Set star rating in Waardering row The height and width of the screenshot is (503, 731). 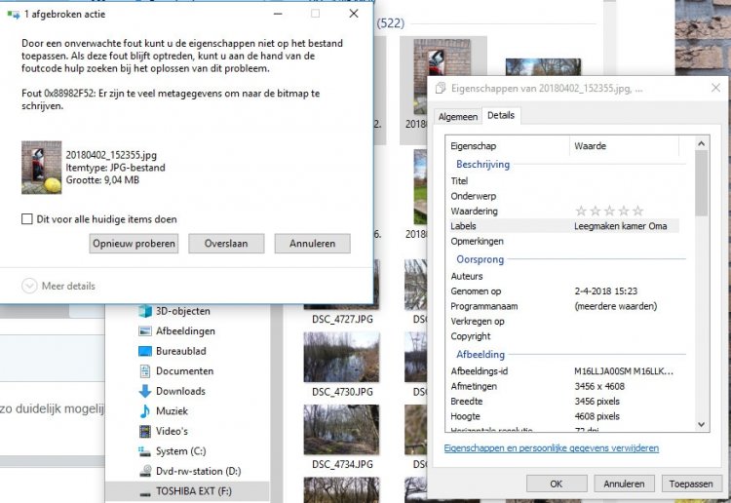[x=609, y=211]
